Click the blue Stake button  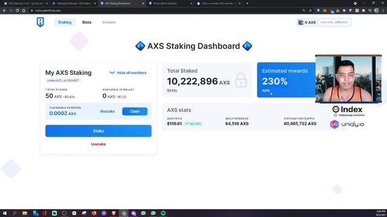98,131
